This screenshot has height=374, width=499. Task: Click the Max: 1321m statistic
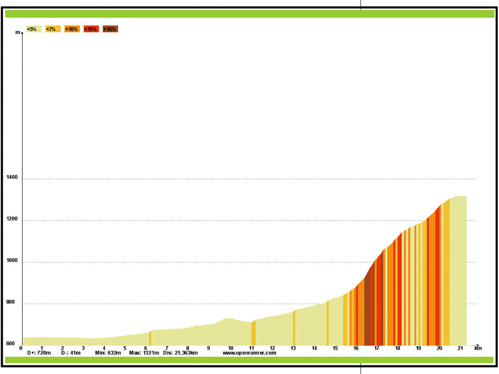click(144, 353)
